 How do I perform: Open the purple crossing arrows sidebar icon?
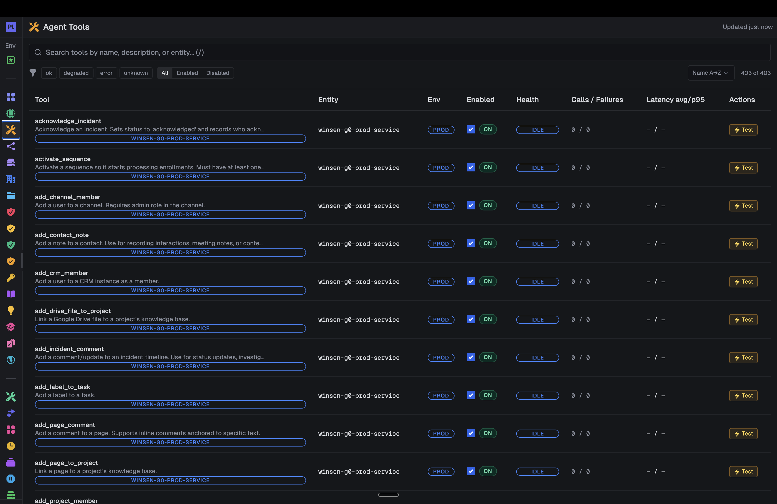click(11, 413)
